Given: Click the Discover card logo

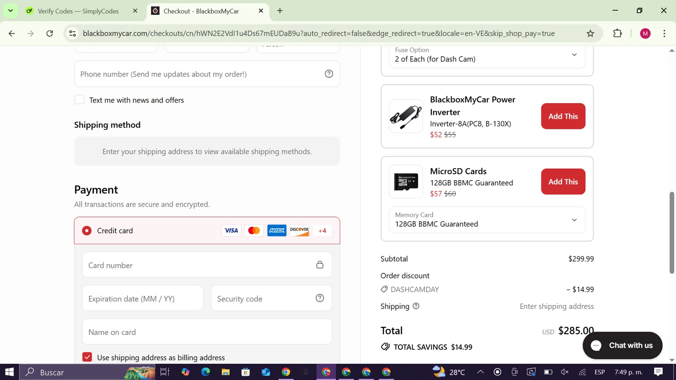Looking at the screenshot, I should pos(299,231).
